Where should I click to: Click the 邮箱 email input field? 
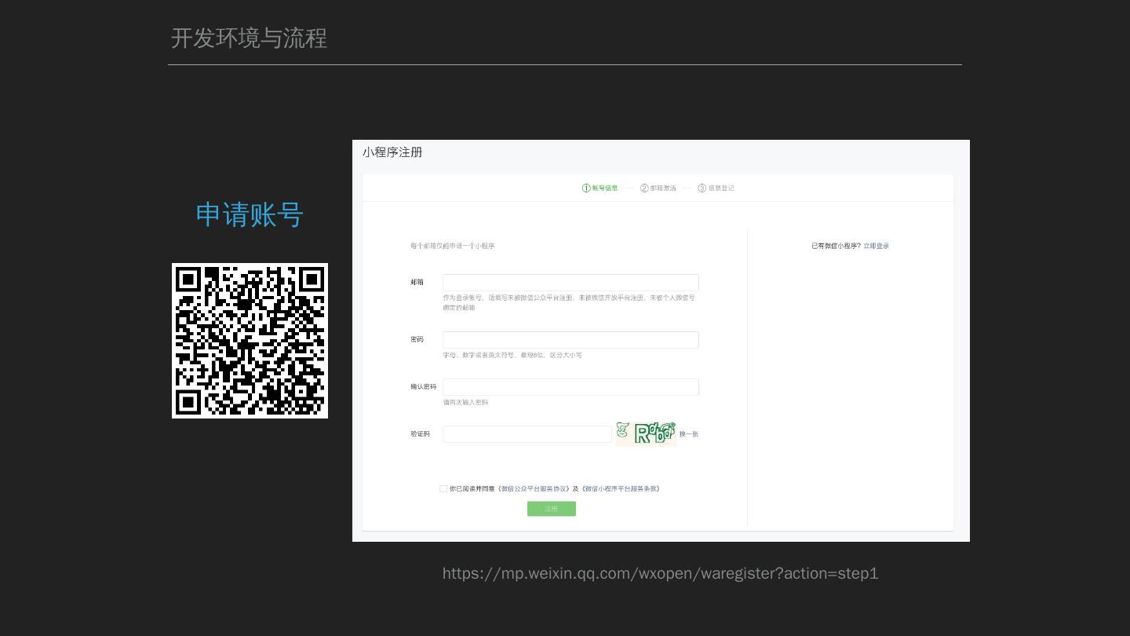570,283
